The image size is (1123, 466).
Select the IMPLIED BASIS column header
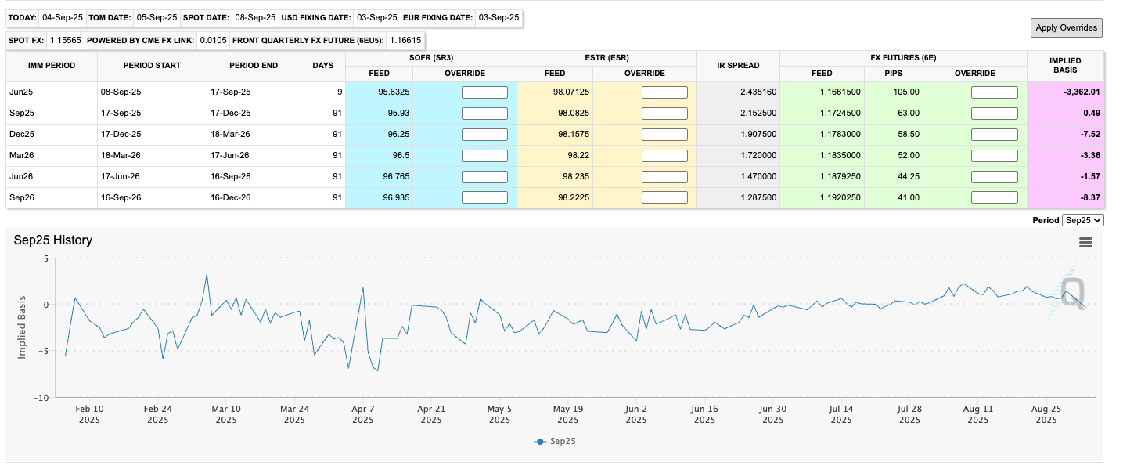tap(1065, 66)
